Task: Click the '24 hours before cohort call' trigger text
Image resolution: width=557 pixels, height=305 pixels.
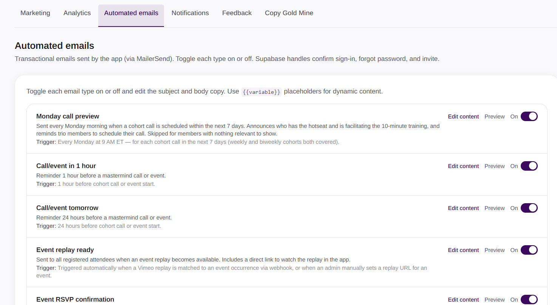Action: coord(109,226)
